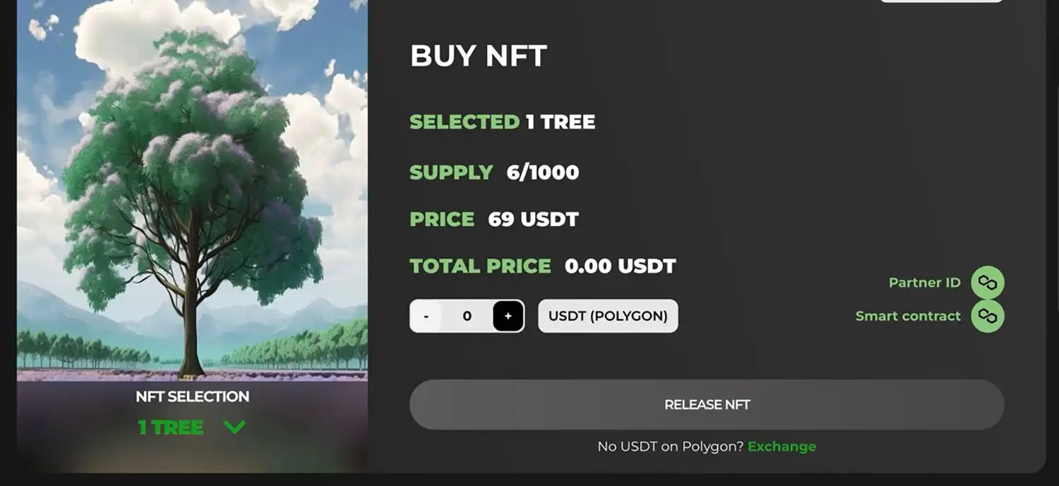Click the Smart contract chain-link icon

click(987, 316)
